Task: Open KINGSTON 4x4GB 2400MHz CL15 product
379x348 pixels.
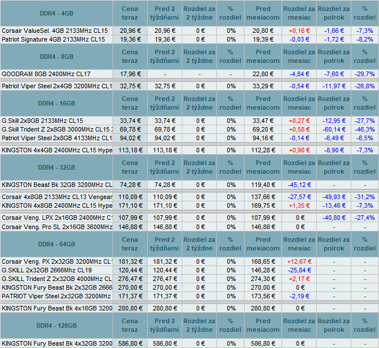Action: click(x=57, y=150)
